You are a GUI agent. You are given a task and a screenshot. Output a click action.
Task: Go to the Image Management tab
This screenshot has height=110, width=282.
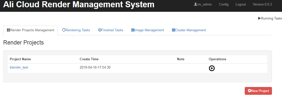147,30
